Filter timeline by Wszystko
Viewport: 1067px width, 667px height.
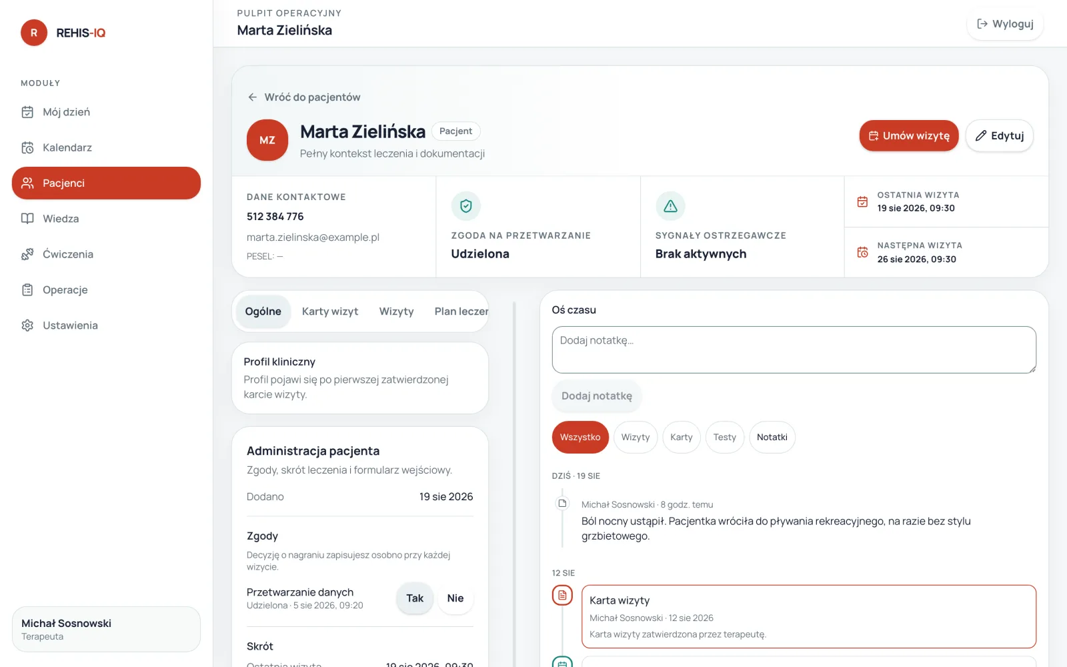(580, 438)
